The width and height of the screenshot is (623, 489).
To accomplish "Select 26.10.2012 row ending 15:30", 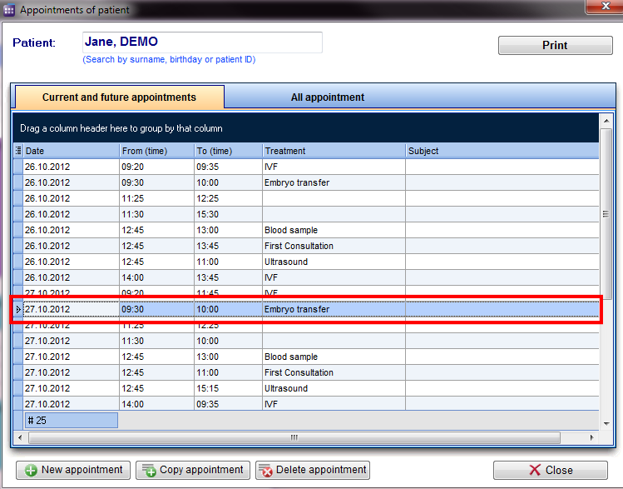I will pyautogui.click(x=306, y=214).
